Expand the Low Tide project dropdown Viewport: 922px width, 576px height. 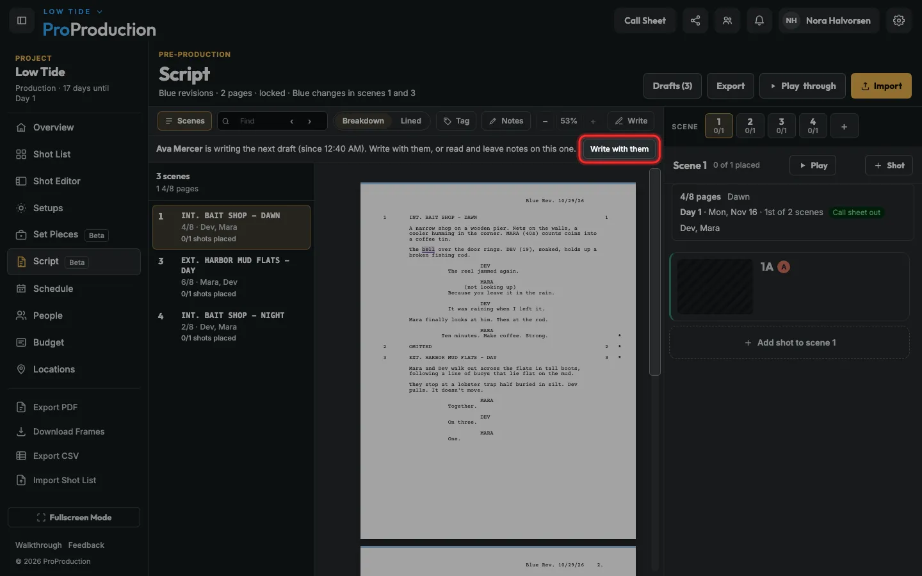coord(72,12)
